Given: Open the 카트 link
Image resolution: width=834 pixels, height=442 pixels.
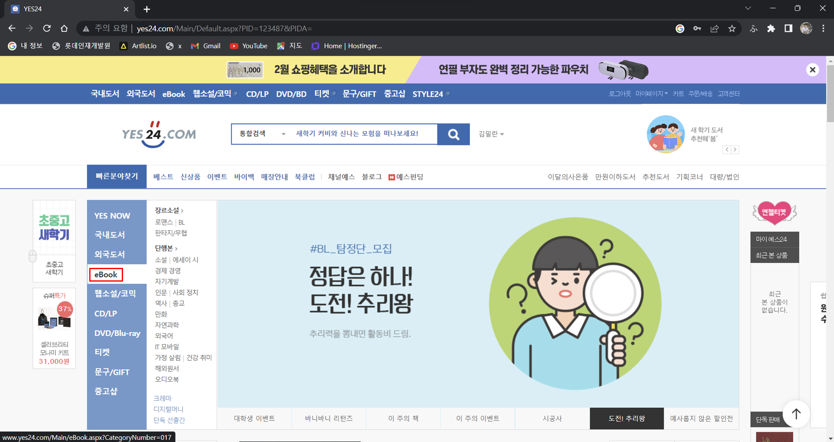Looking at the screenshot, I should 678,94.
